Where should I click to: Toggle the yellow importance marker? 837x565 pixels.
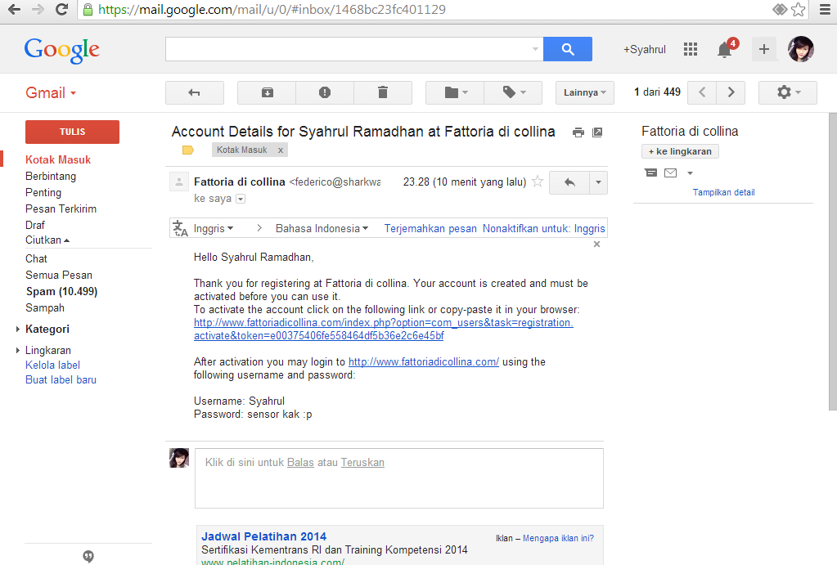pyautogui.click(x=188, y=150)
